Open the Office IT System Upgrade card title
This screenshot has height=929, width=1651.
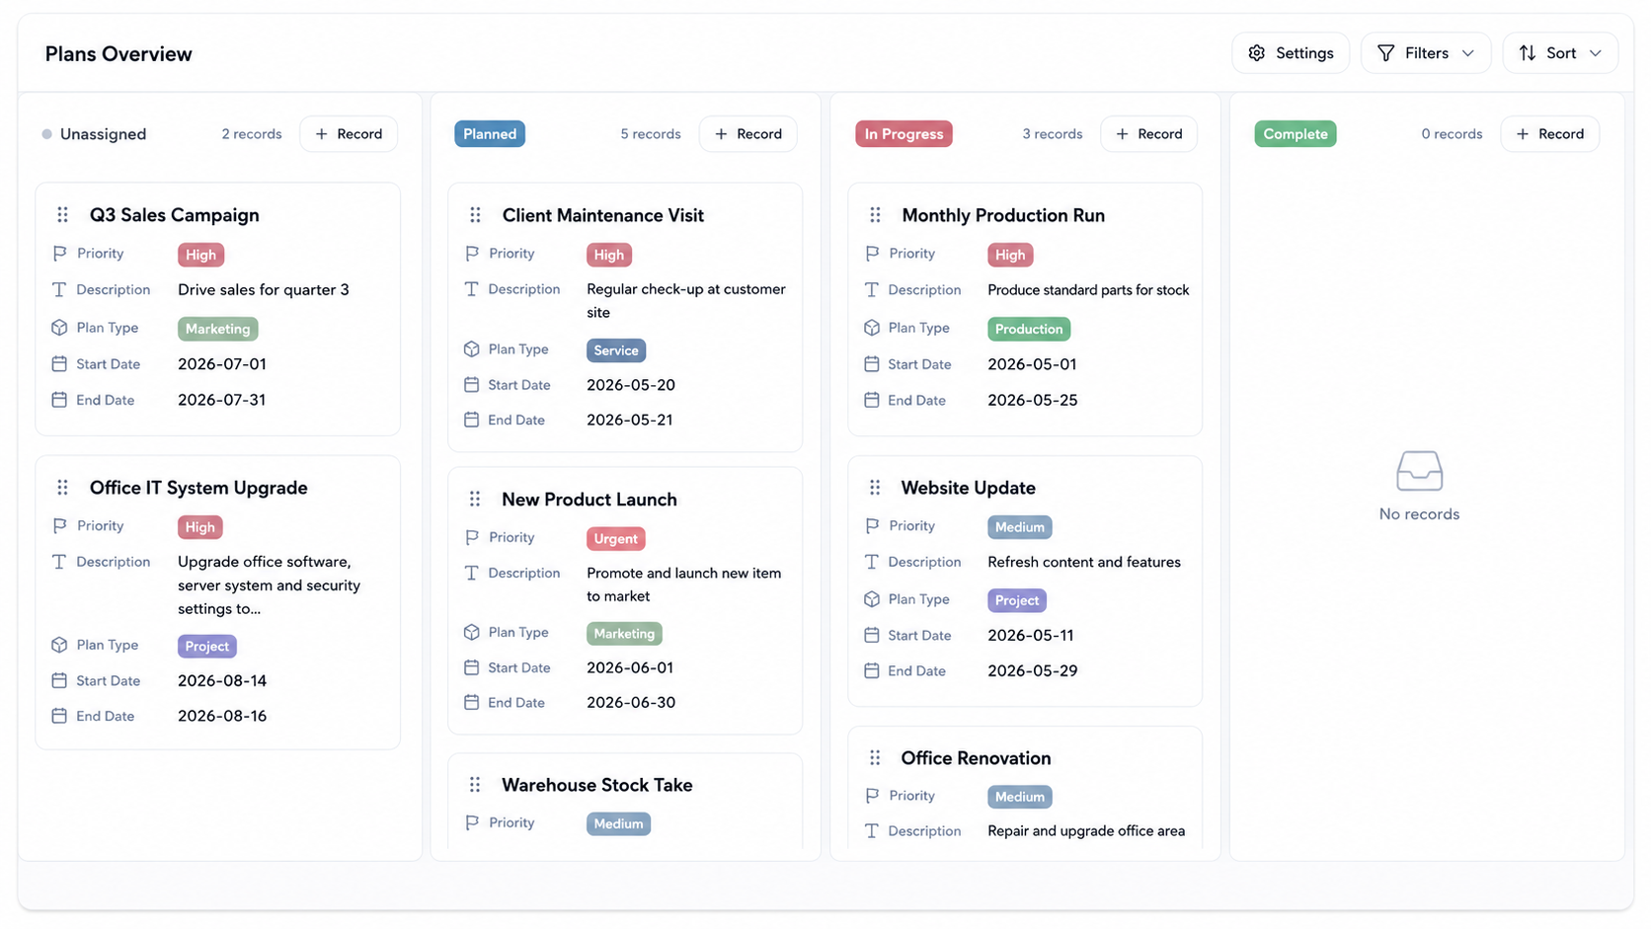(198, 488)
